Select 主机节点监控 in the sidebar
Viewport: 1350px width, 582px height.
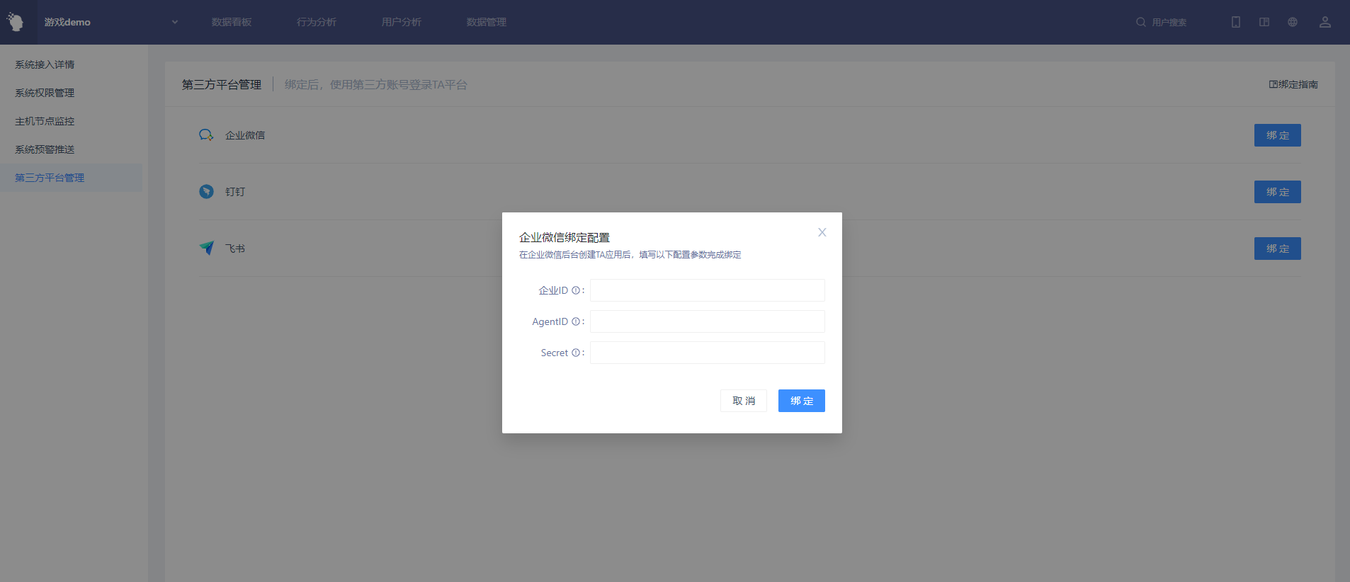coord(45,121)
